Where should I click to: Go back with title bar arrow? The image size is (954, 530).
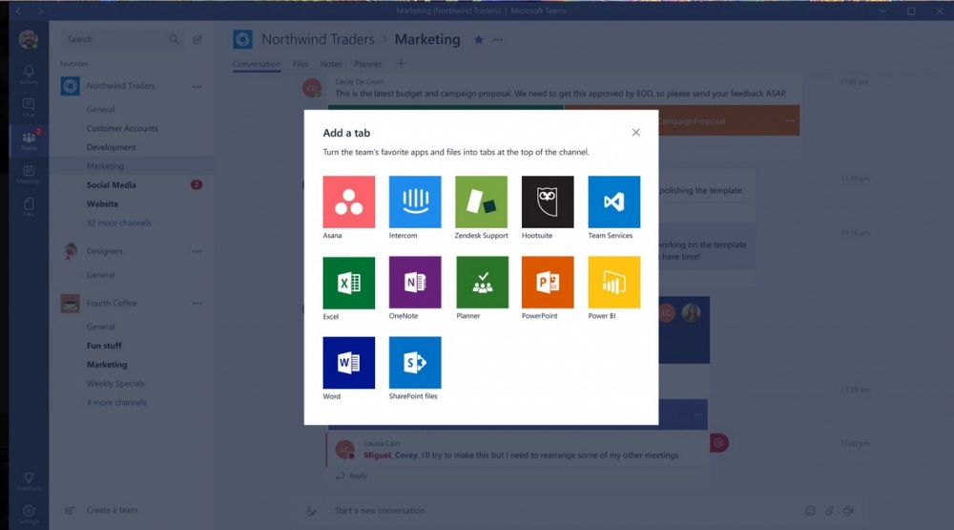pos(18,11)
